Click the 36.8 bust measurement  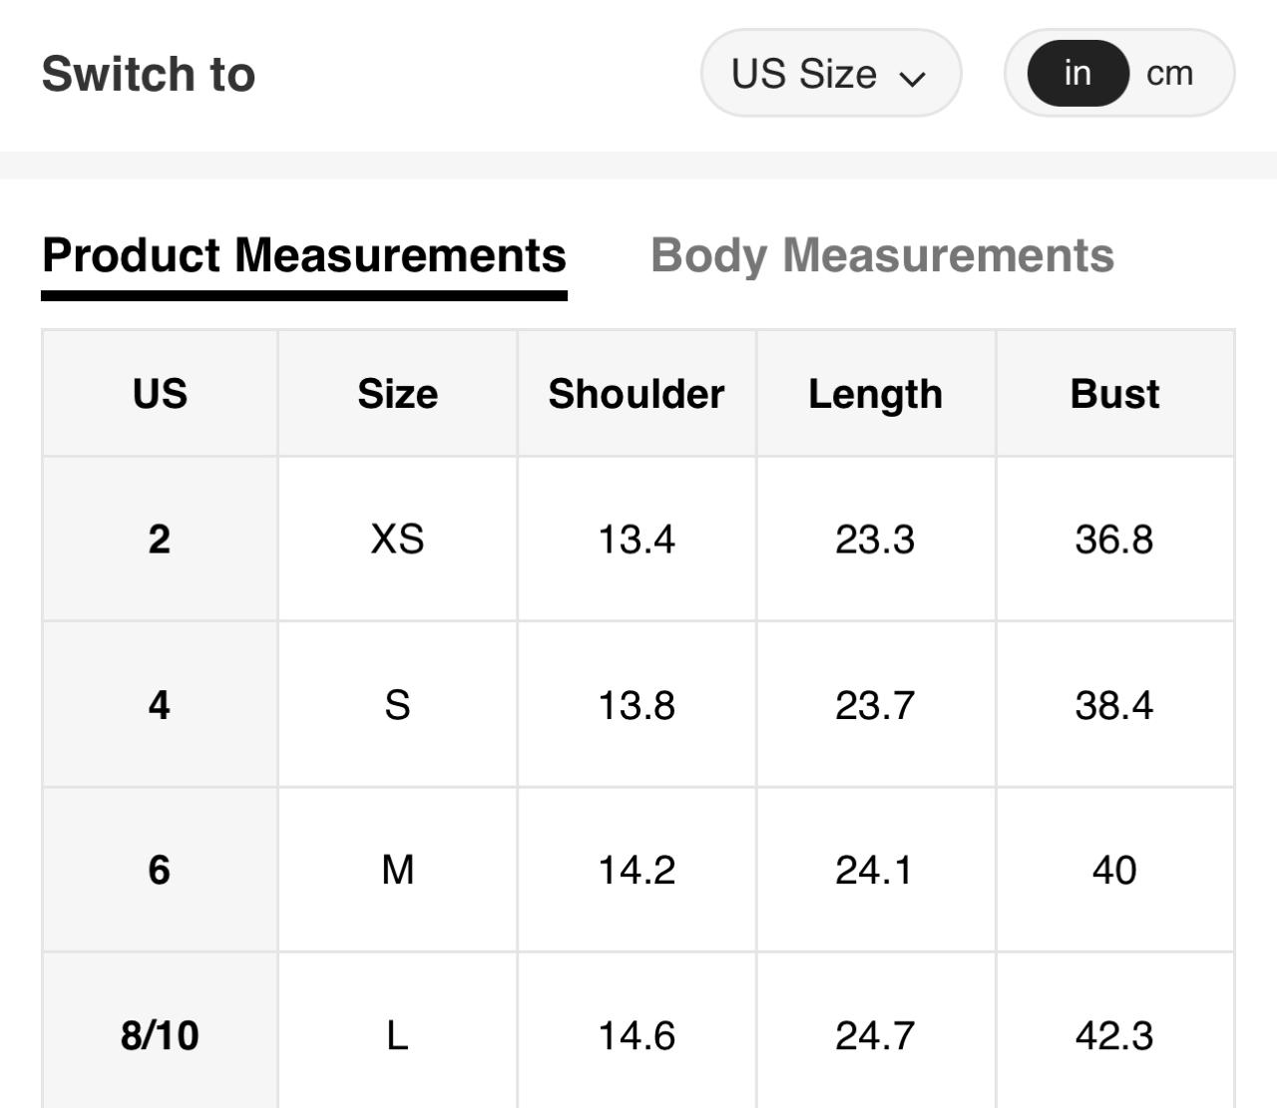pyautogui.click(x=1114, y=540)
